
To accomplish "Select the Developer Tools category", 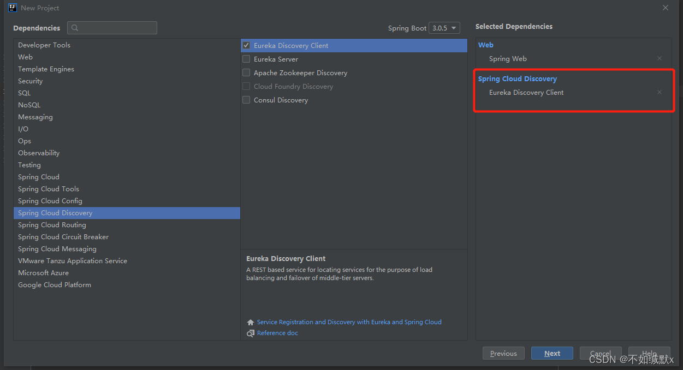I will point(127,45).
